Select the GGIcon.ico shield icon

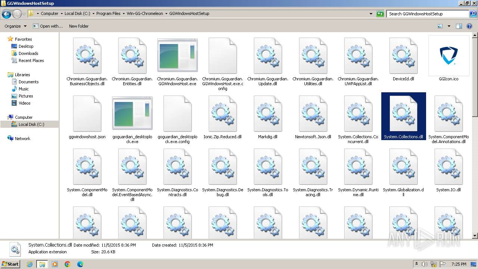click(x=448, y=56)
